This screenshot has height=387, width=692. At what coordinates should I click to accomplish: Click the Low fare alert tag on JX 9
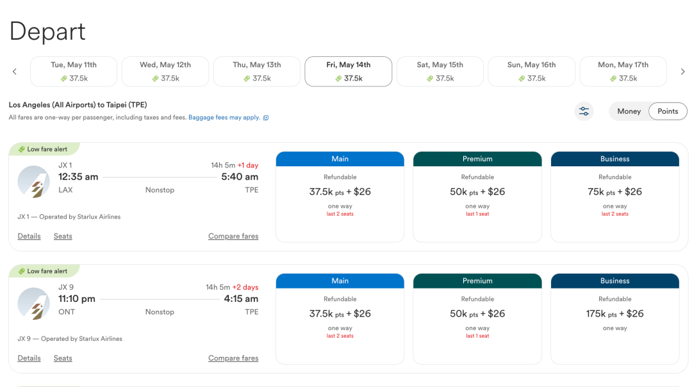[44, 271]
